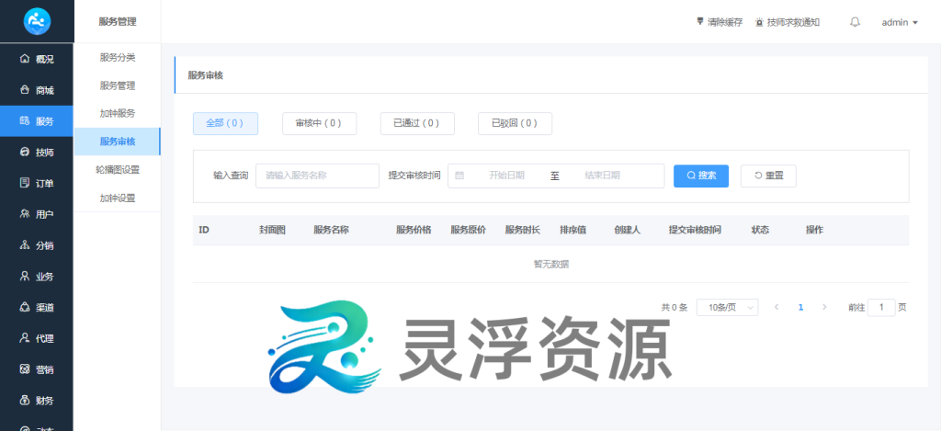
Task: Open 加钟服务 submenu item
Action: click(118, 113)
